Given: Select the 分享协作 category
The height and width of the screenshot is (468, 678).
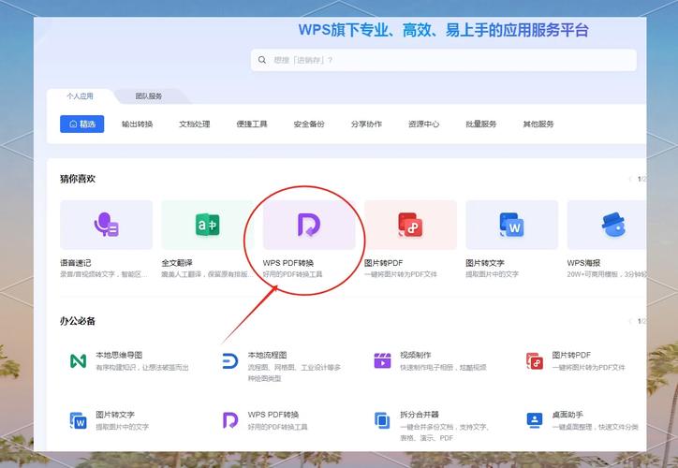Looking at the screenshot, I should 366,124.
